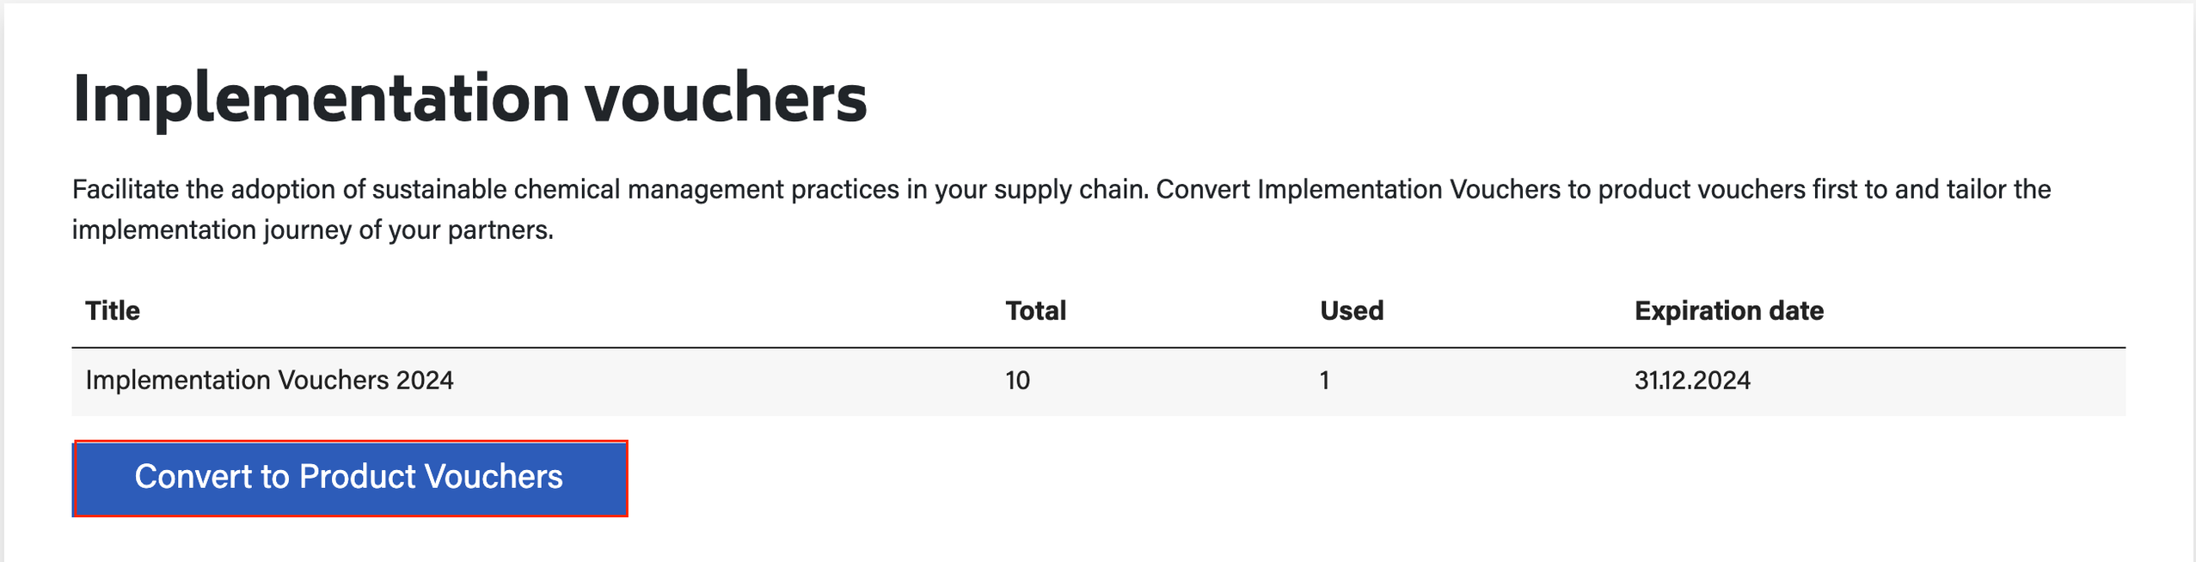Click the Title column header label
The width and height of the screenshot is (2196, 562).
coord(112,310)
